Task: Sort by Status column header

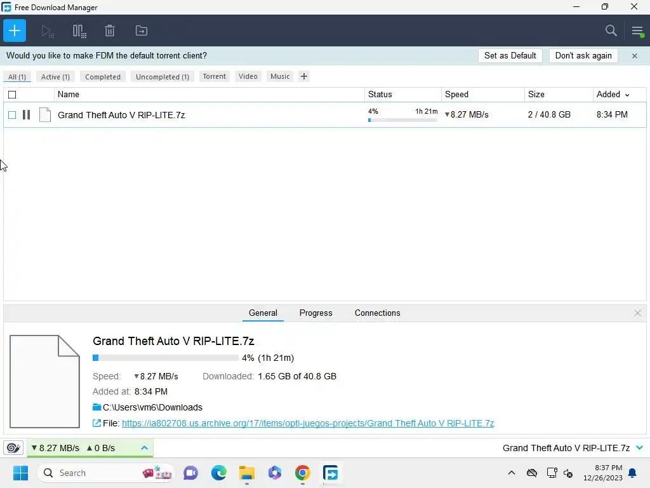Action: point(380,94)
